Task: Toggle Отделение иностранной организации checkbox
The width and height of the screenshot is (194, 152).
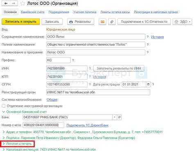Action: [x=4, y=106]
